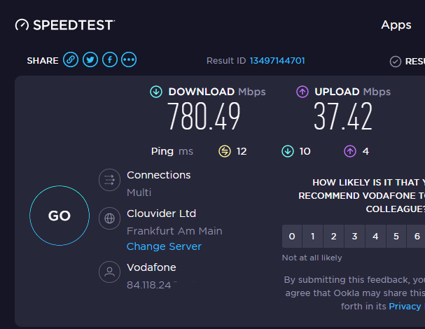Click the Speedtest logo
The width and height of the screenshot is (425, 329).
point(65,25)
